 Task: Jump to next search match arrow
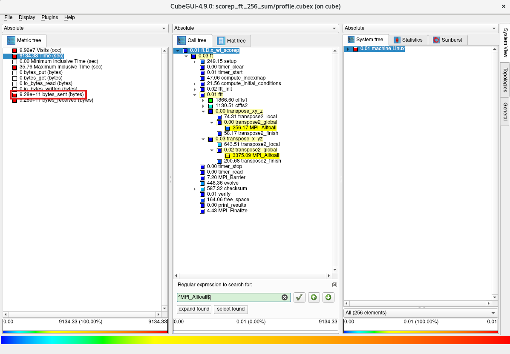click(x=328, y=297)
